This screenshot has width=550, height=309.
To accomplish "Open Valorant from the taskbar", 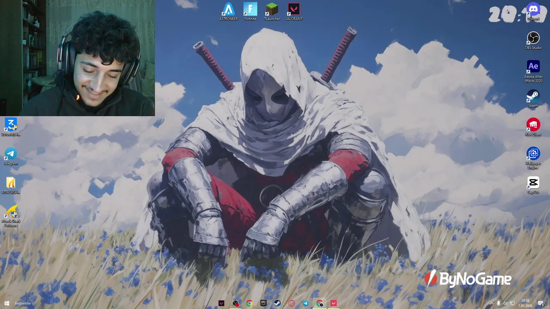I will point(221,303).
